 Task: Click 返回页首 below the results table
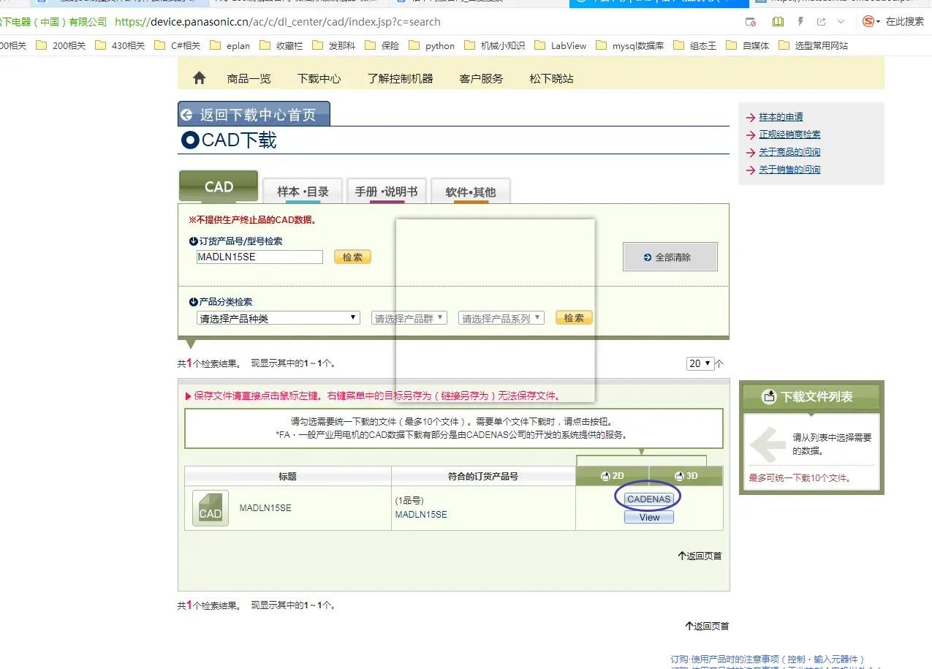700,556
